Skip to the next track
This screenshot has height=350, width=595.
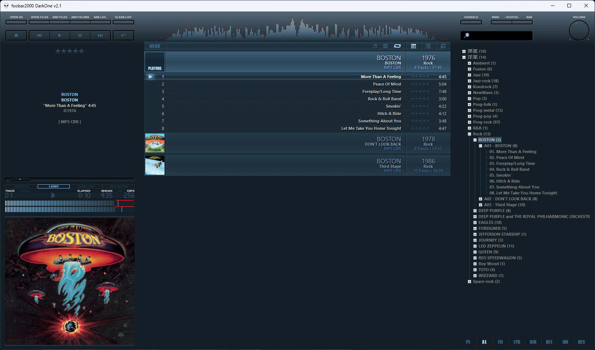(100, 35)
